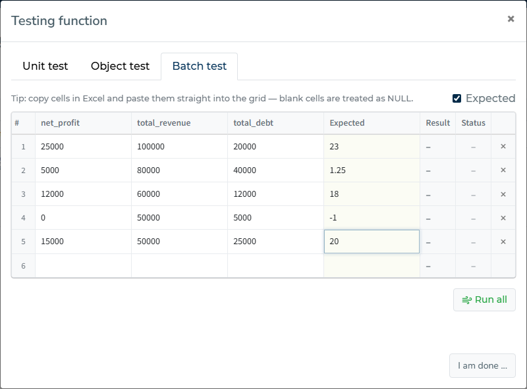Select total_debt cell with 40000
Image resolution: width=527 pixels, height=389 pixels.
[275, 170]
